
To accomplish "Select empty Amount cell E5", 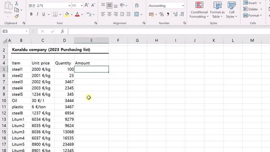I will coord(92,69).
